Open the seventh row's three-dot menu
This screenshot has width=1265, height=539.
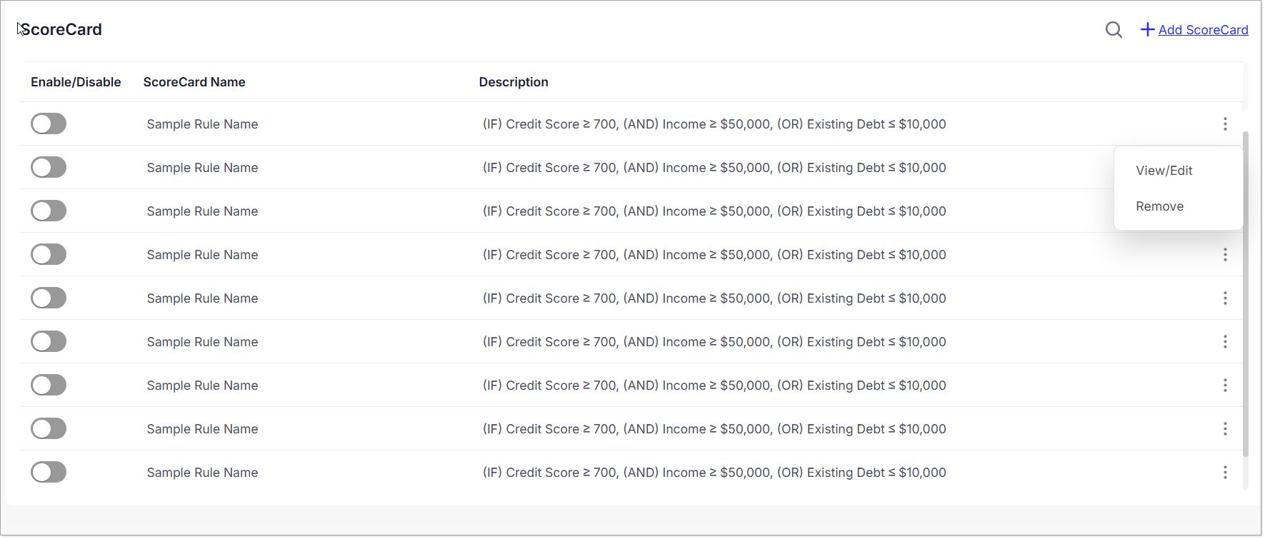tap(1224, 386)
